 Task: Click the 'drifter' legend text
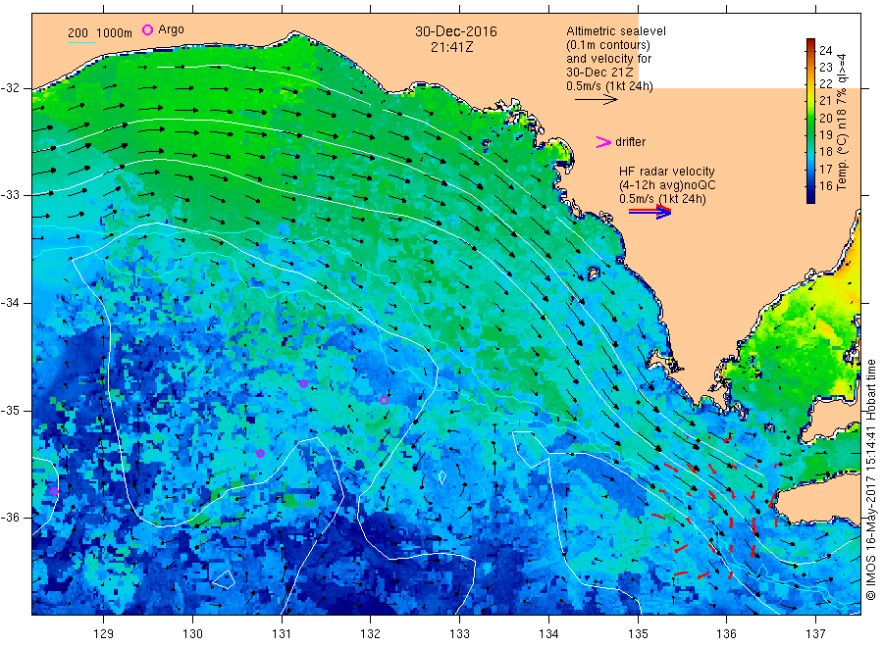630,142
